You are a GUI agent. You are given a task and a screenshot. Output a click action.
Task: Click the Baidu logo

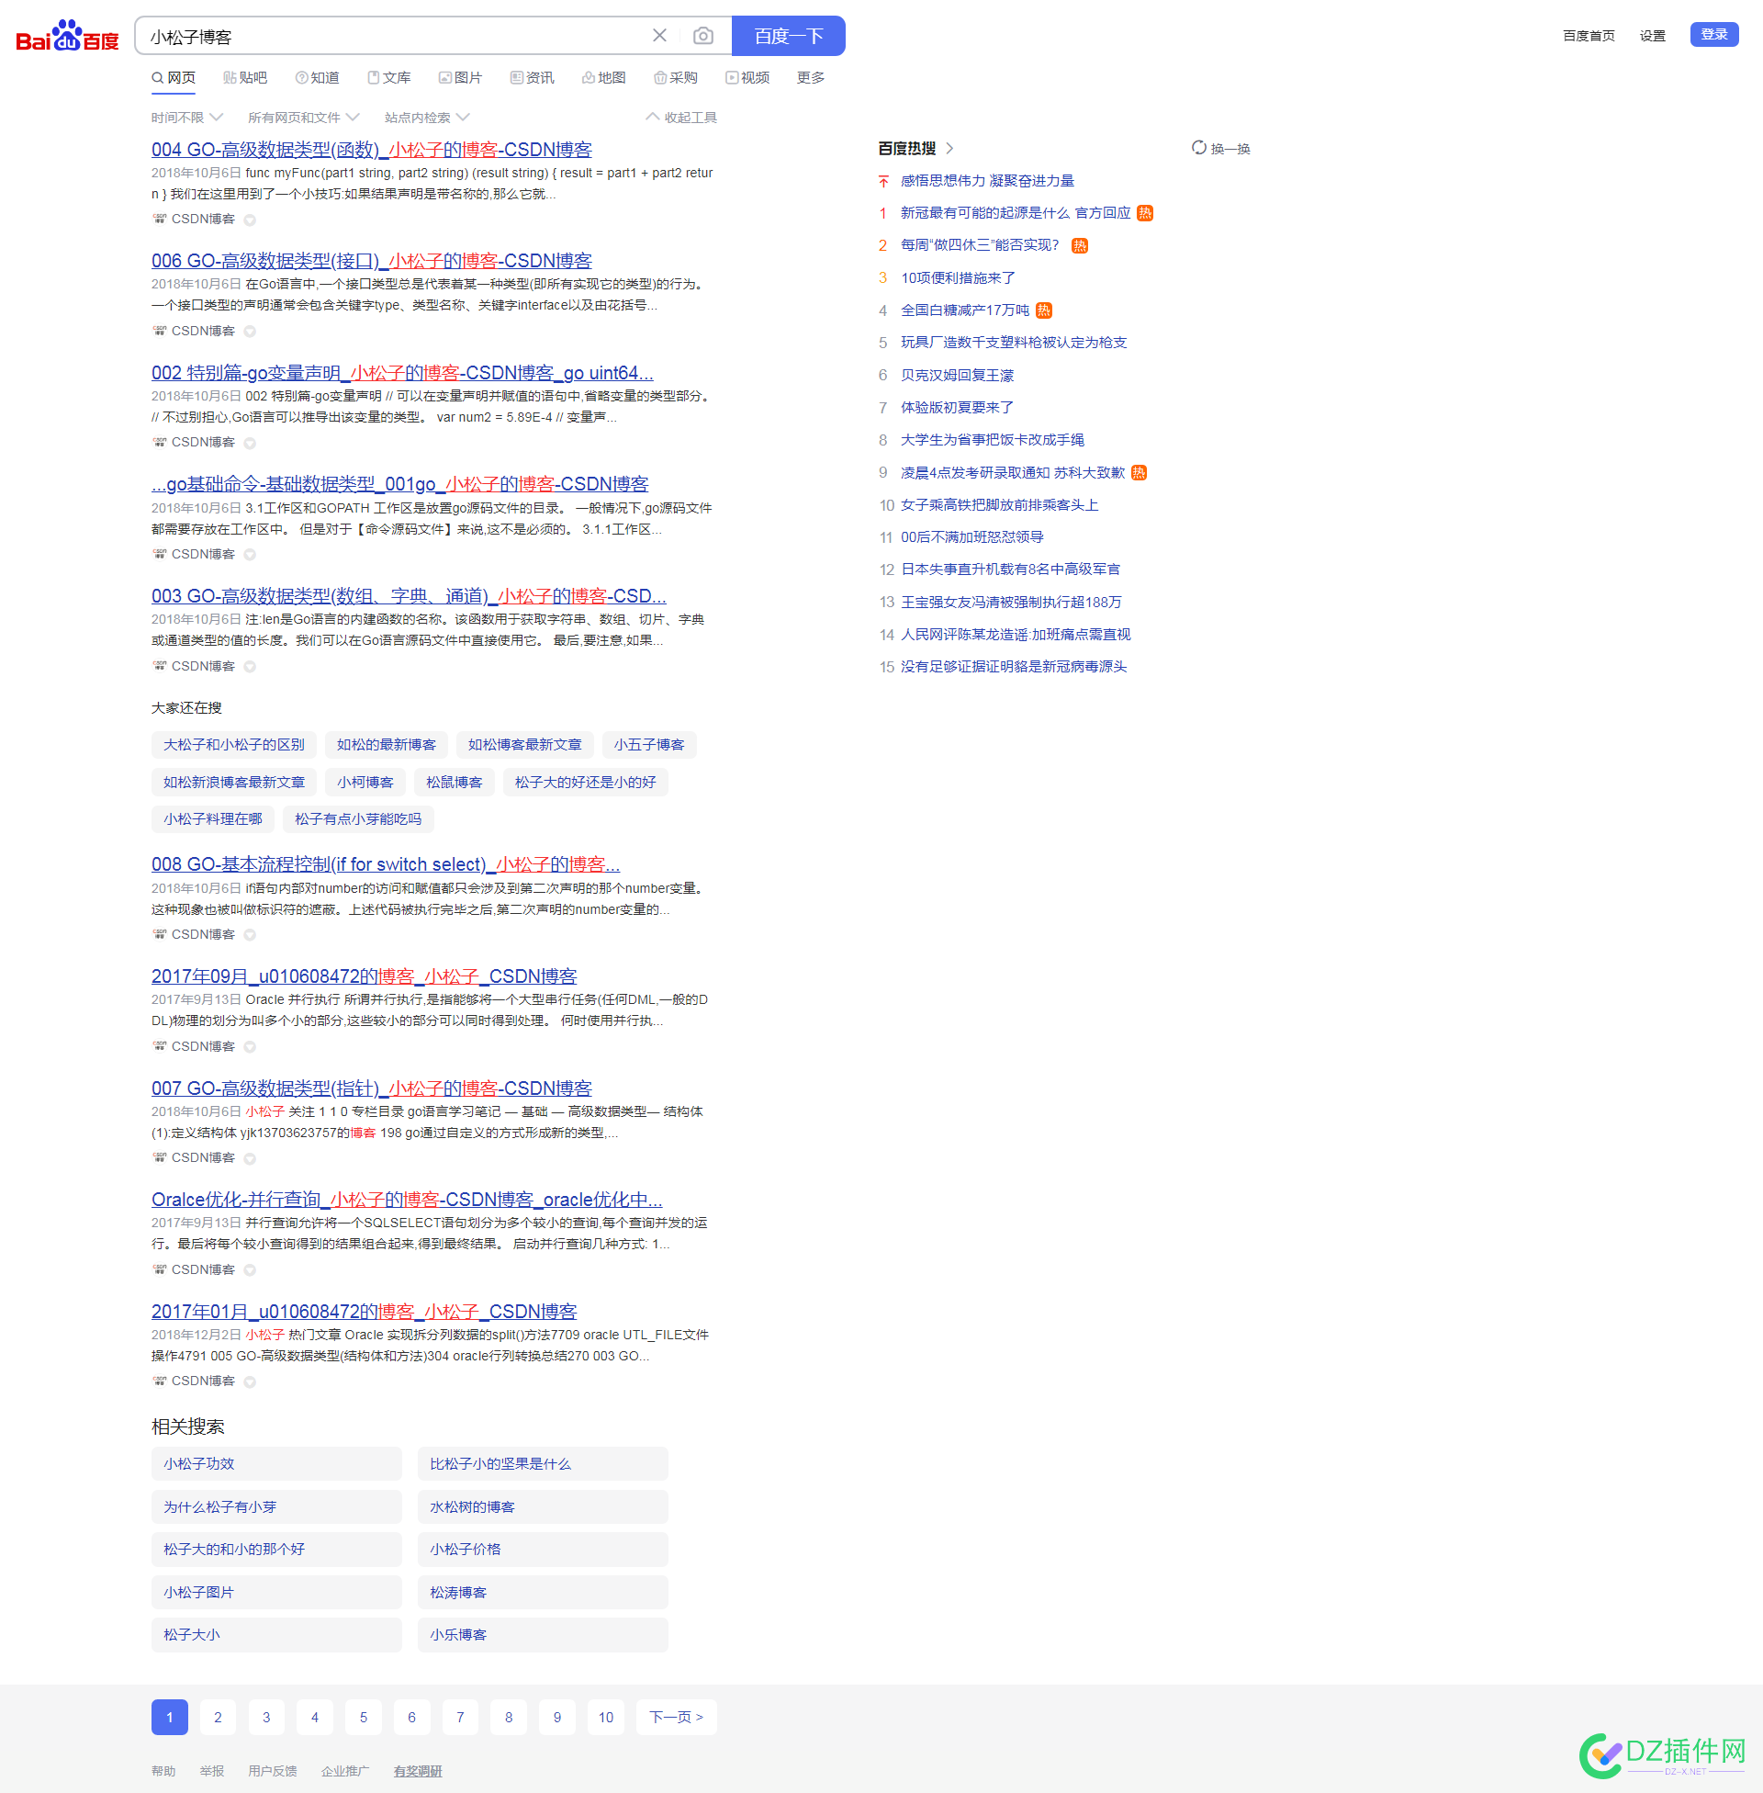68,36
